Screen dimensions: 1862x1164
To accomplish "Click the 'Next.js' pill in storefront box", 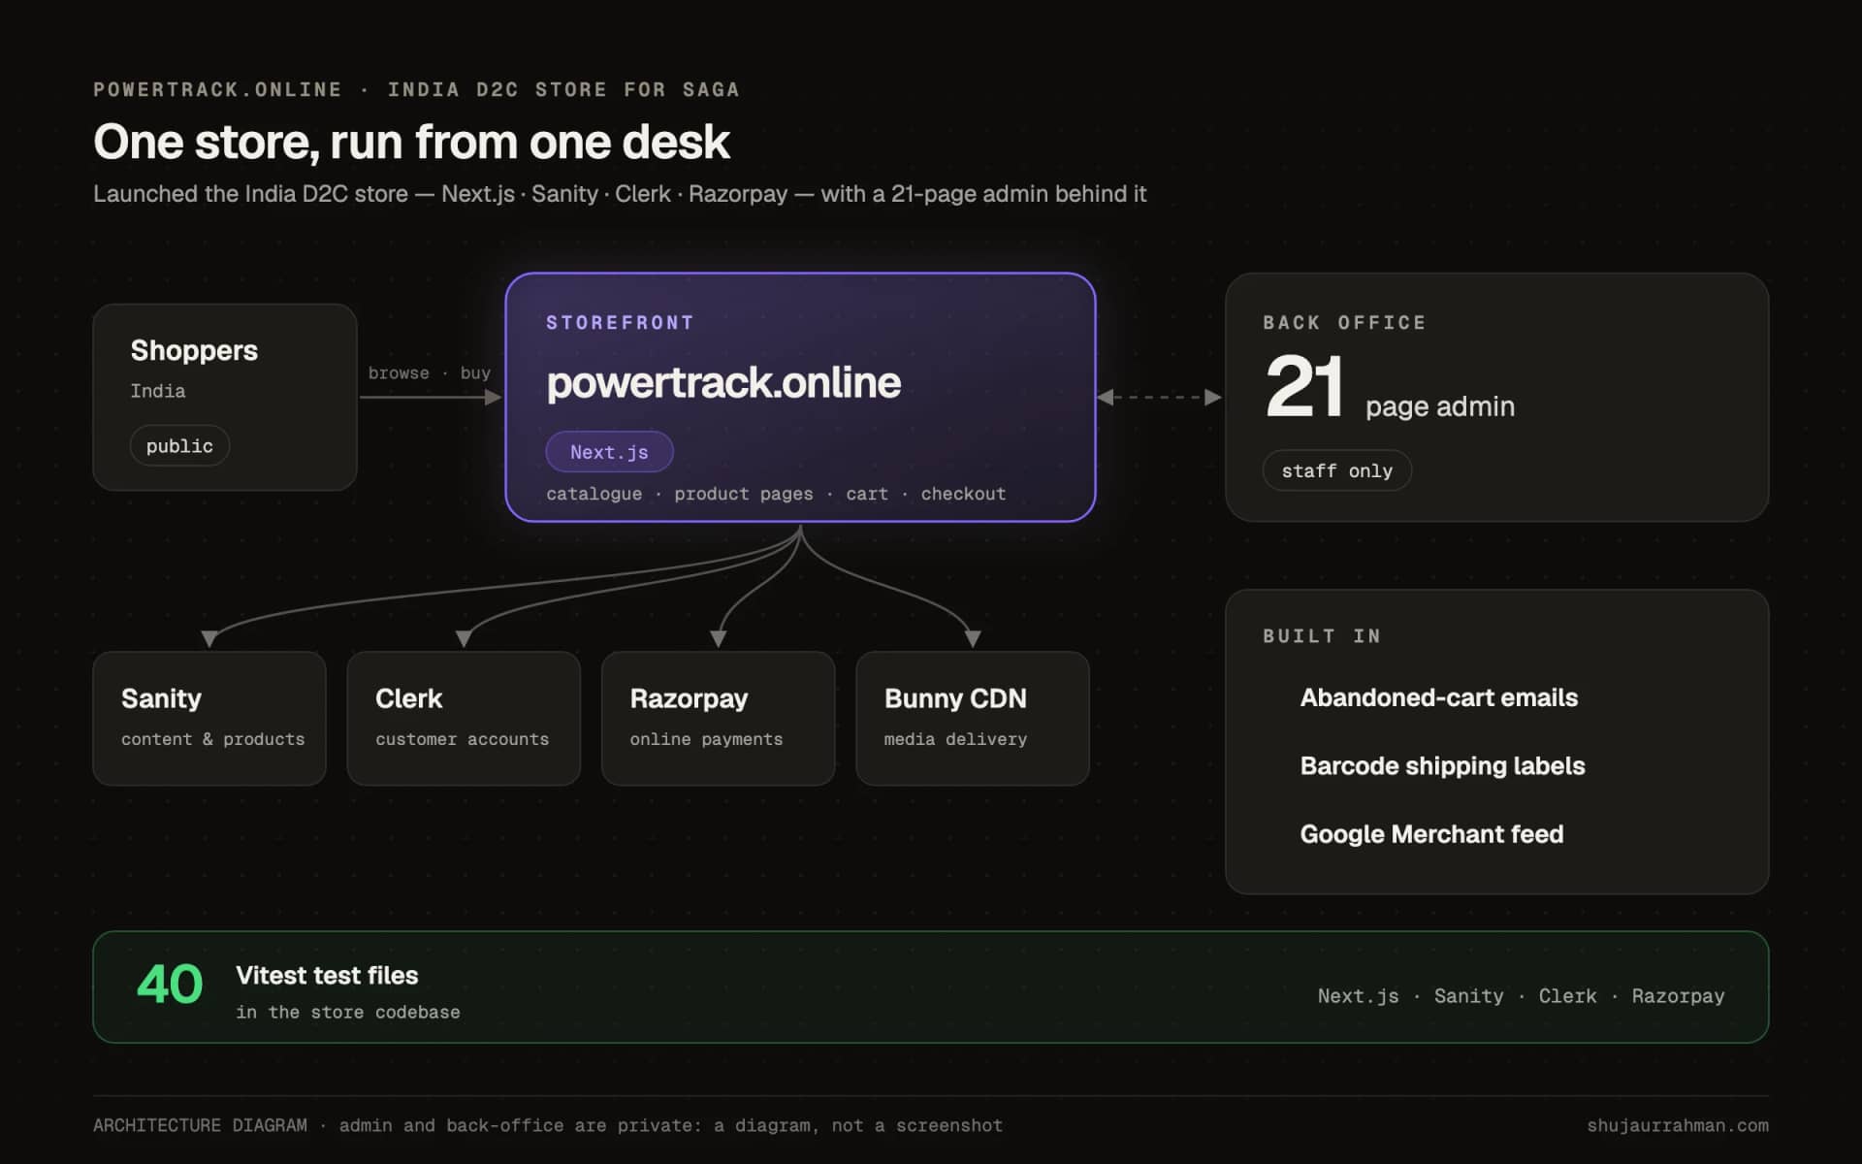I will tap(609, 452).
